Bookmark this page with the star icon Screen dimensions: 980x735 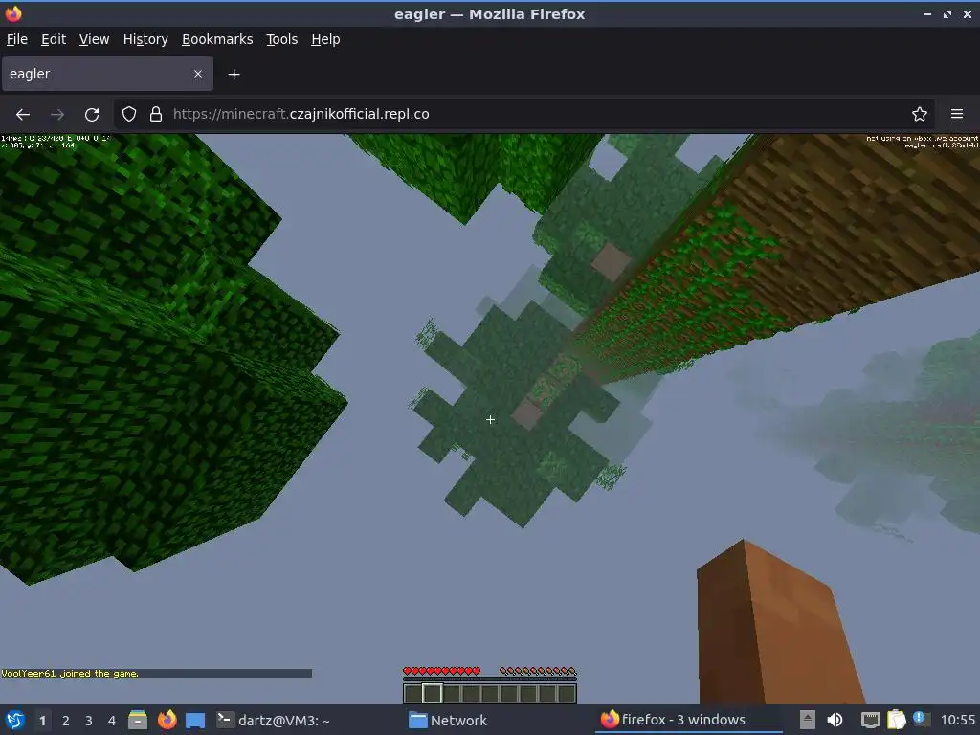pyautogui.click(x=920, y=115)
